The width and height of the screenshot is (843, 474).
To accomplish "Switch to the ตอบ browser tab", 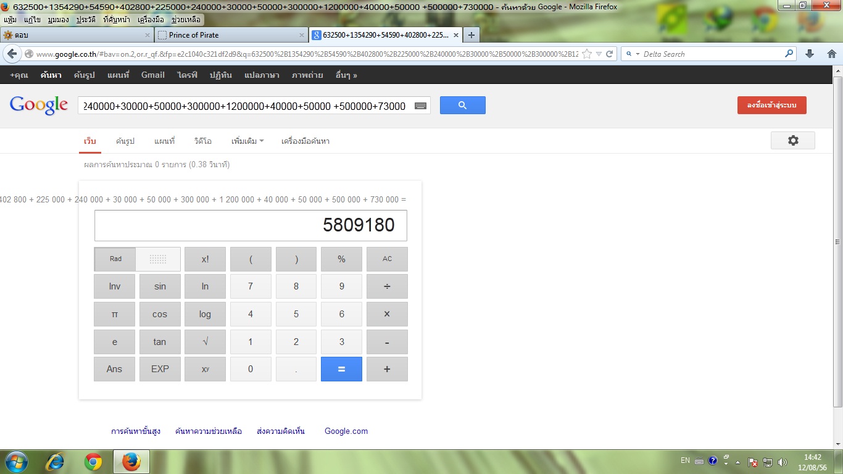I will pyautogui.click(x=77, y=35).
